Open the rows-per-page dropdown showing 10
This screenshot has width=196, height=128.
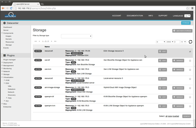tap(183, 42)
